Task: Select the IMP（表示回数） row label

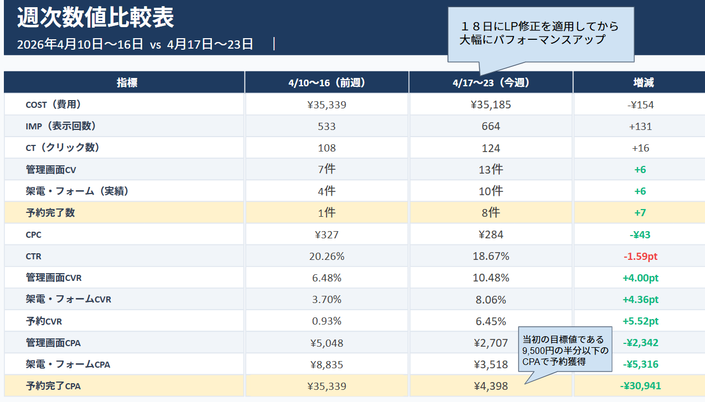Action: 61,126
